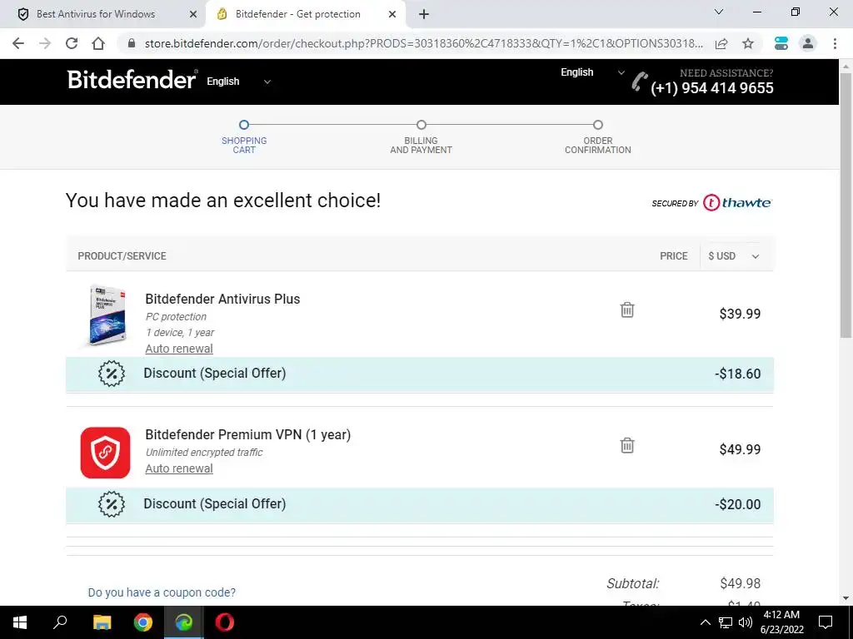Click the subtotal value $49.98

click(x=741, y=583)
